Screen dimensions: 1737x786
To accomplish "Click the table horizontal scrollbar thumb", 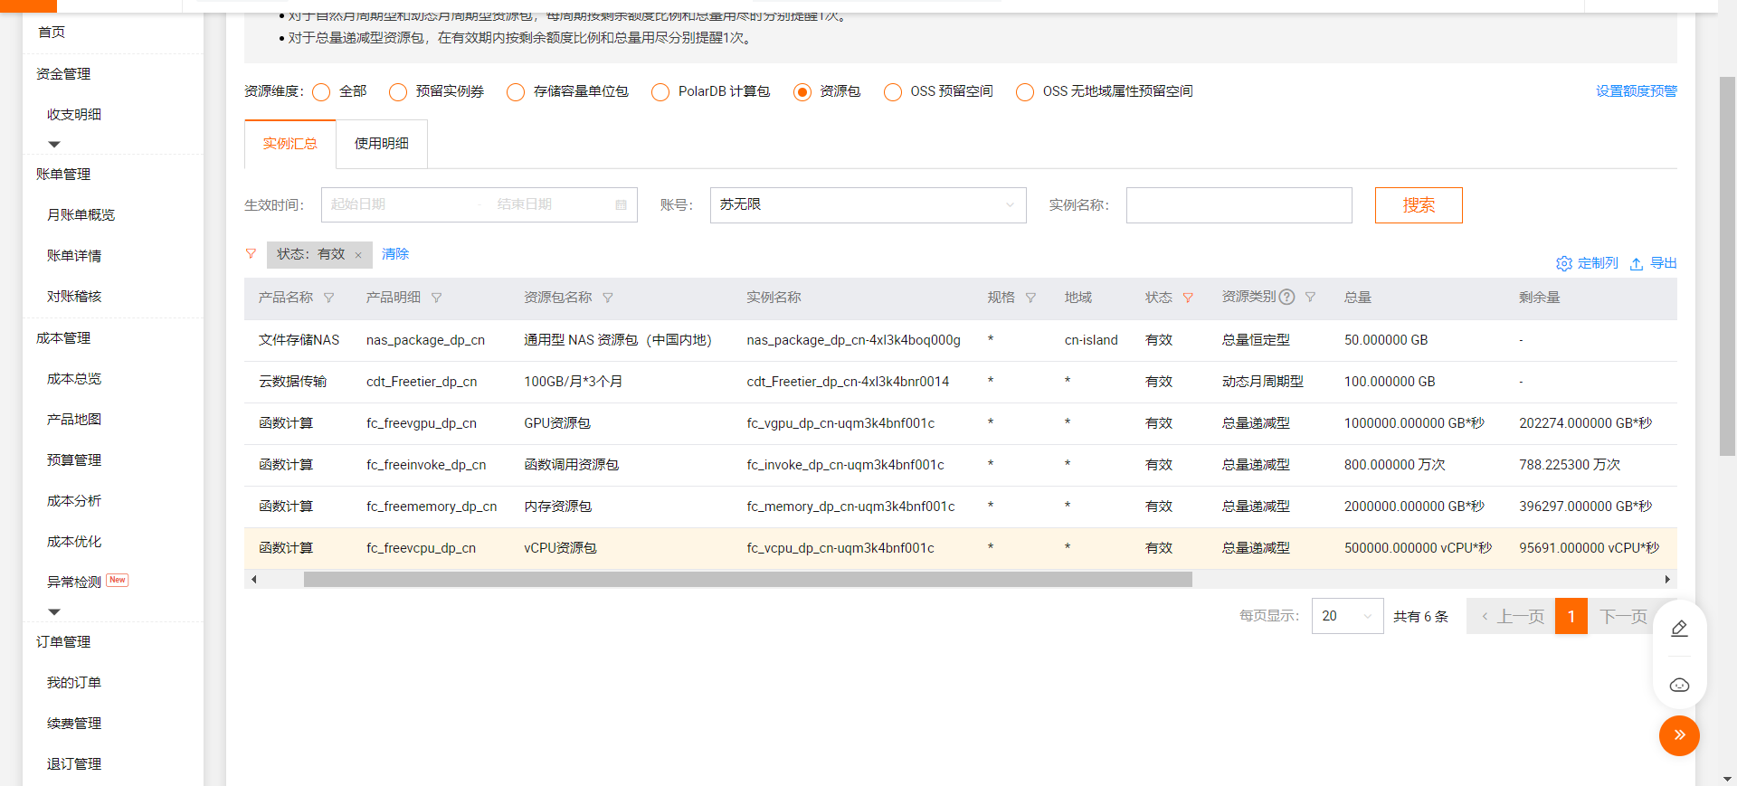I will pos(747,579).
